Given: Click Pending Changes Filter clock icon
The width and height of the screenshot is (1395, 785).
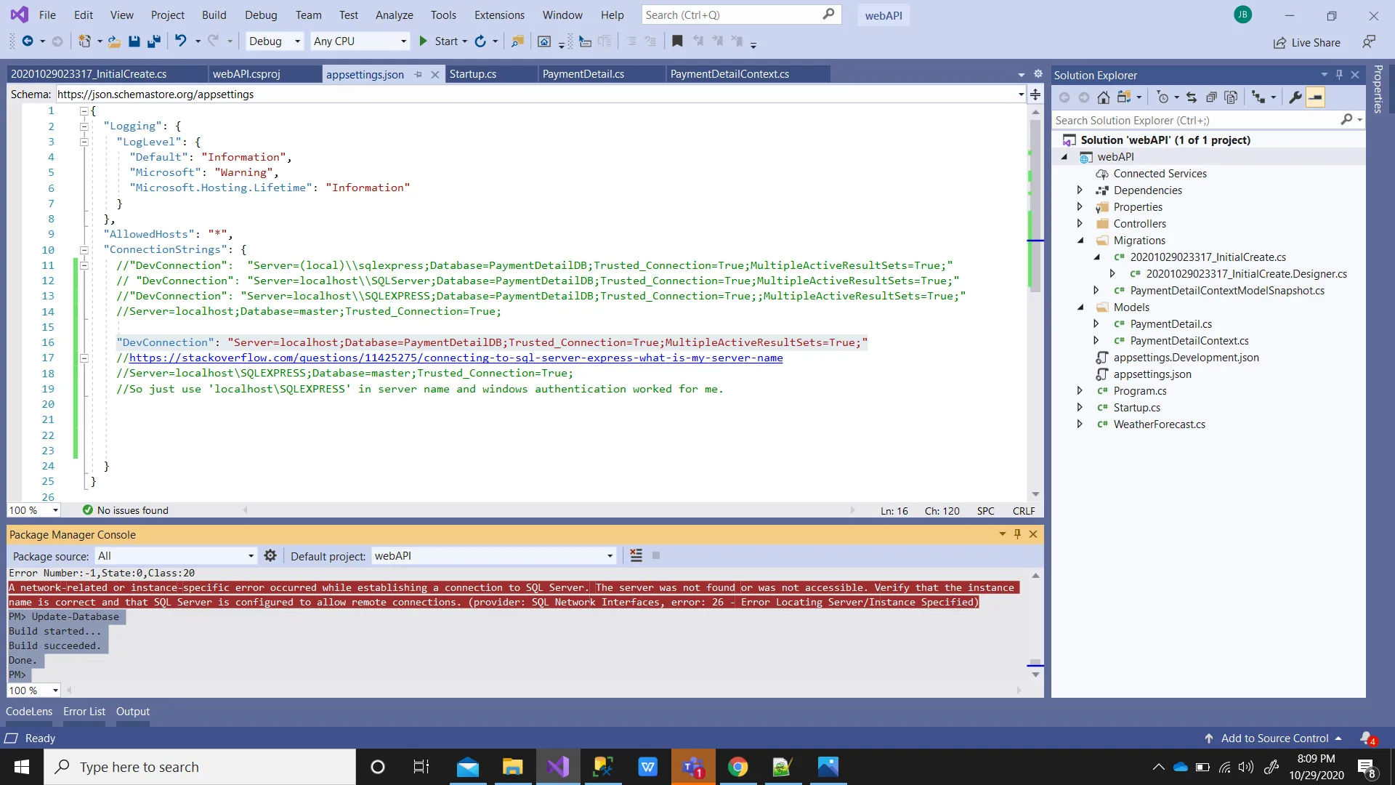Looking at the screenshot, I should click(x=1162, y=97).
